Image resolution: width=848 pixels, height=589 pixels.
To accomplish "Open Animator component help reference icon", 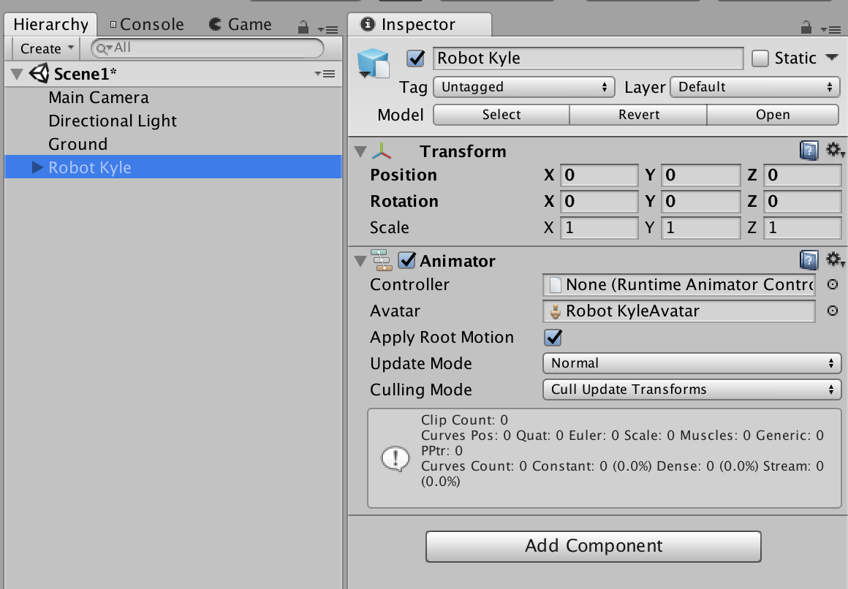I will pyautogui.click(x=809, y=260).
